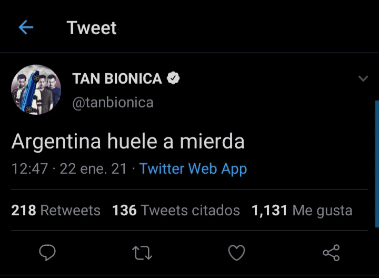Open the @tanbionica handle
Image resolution: width=379 pixels, height=278 pixels.
tap(113, 102)
